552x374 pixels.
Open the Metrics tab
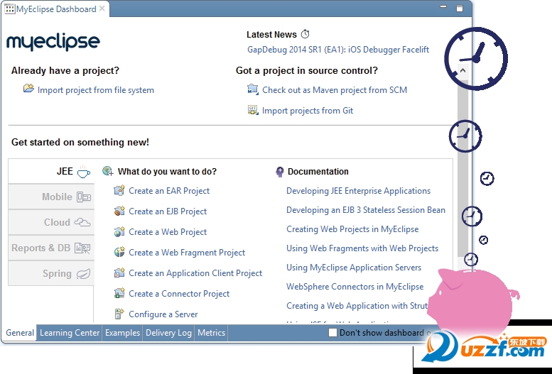click(211, 332)
